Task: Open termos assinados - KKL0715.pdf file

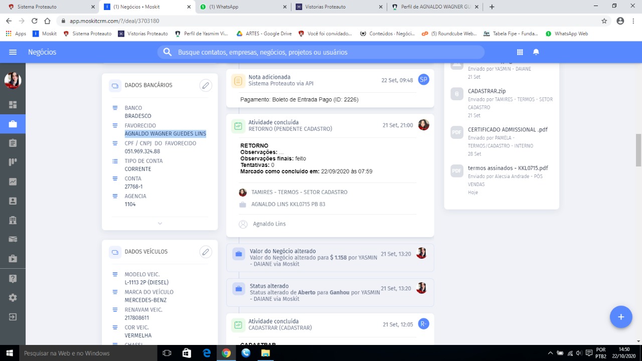Action: 508,168
